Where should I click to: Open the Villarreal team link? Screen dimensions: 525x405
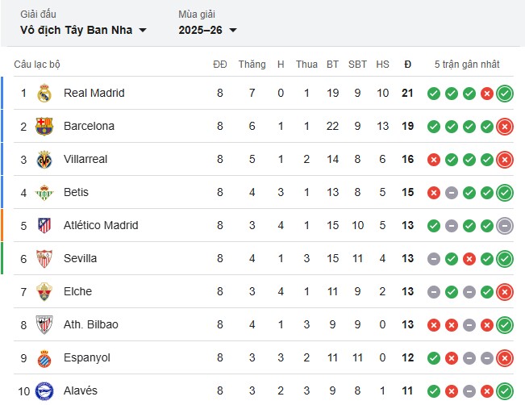(85, 159)
